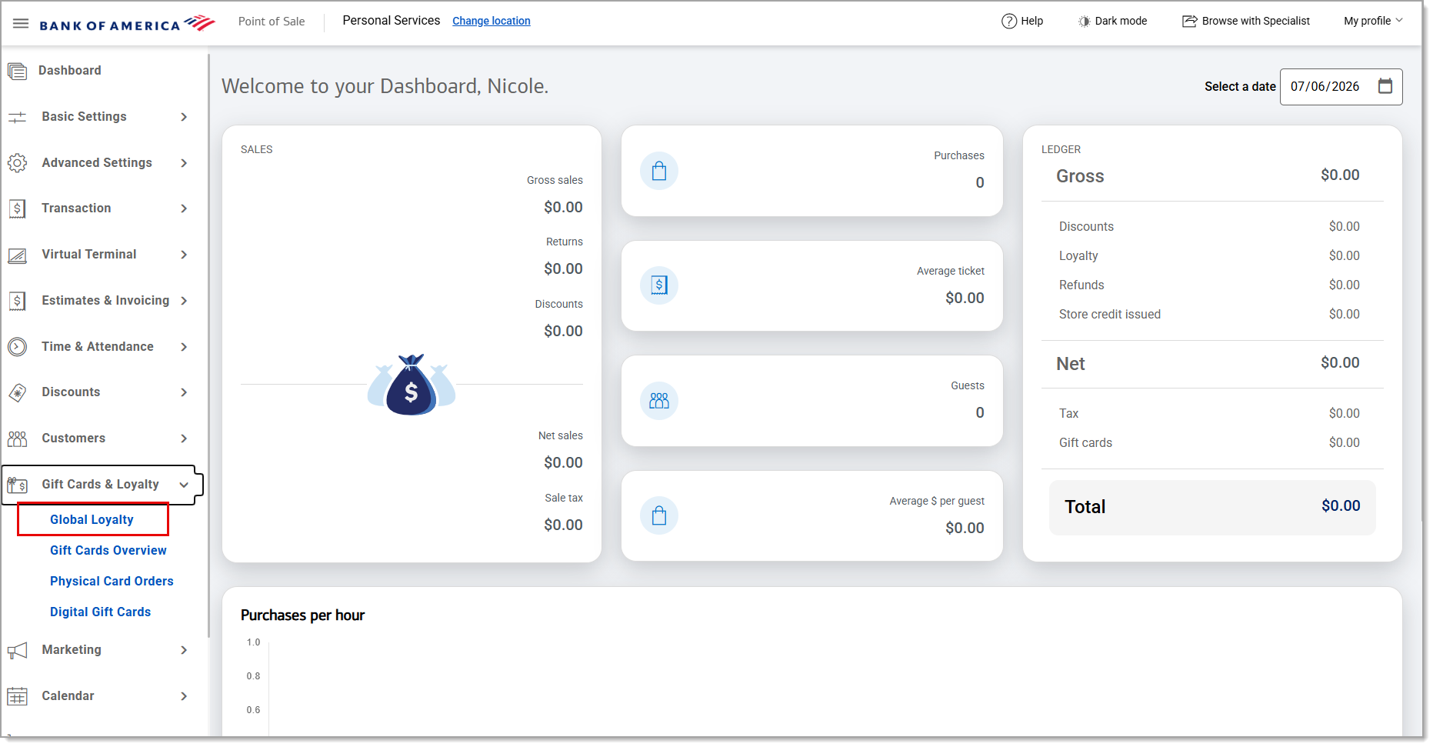Click the Change location link

pos(491,21)
